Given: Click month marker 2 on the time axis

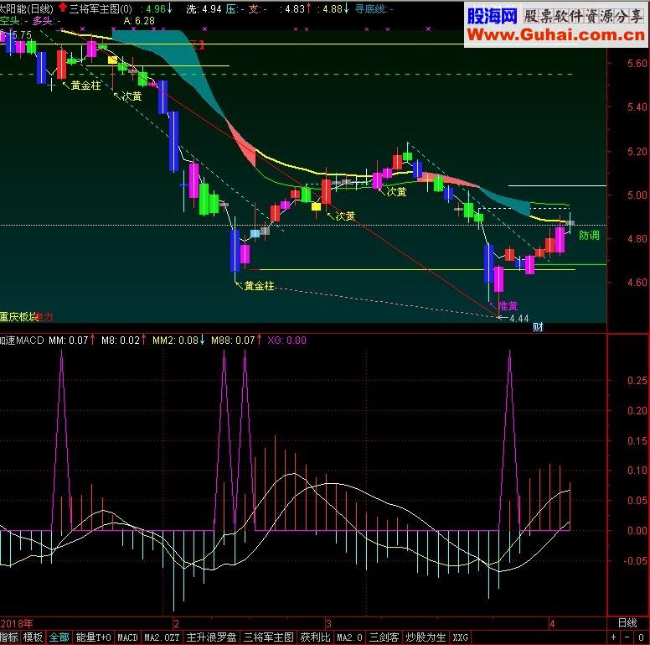Looking at the screenshot, I should click(x=176, y=623).
